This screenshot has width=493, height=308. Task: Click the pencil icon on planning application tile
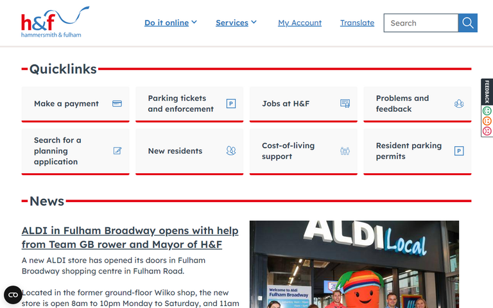117,151
